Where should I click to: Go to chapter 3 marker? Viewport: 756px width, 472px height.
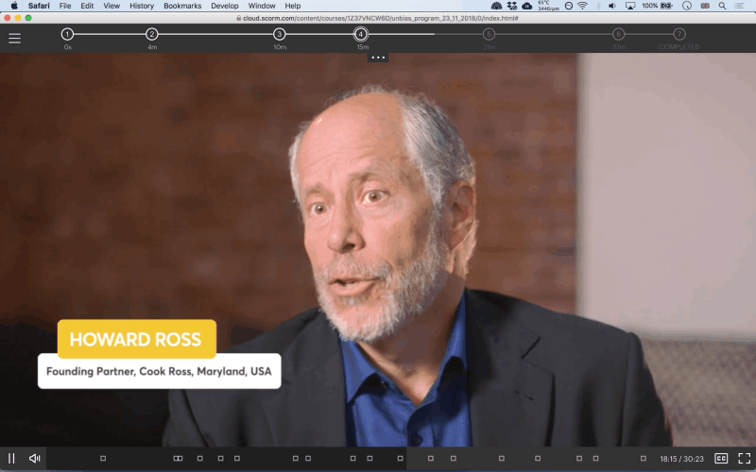(279, 34)
